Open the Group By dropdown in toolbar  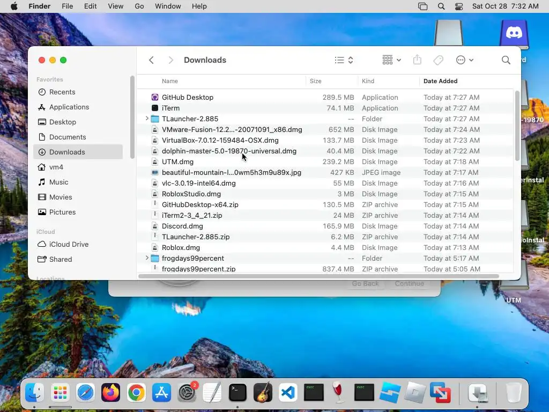(x=391, y=60)
